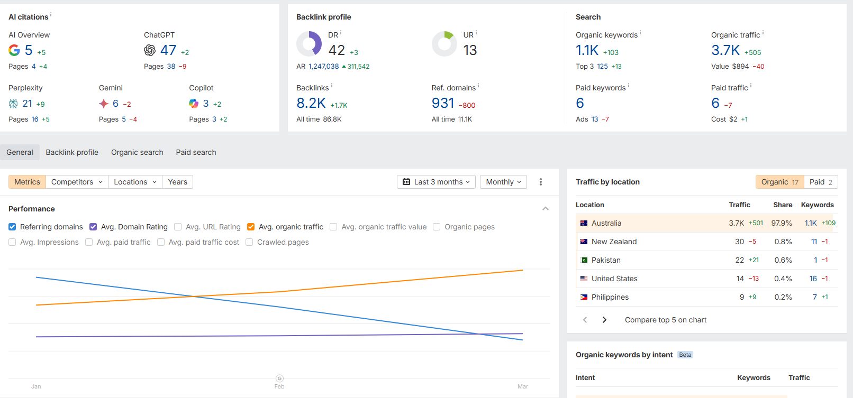Click Compare top 5 on chart

coord(666,320)
